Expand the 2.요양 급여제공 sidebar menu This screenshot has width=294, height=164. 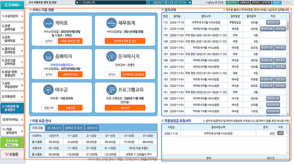coord(12,28)
